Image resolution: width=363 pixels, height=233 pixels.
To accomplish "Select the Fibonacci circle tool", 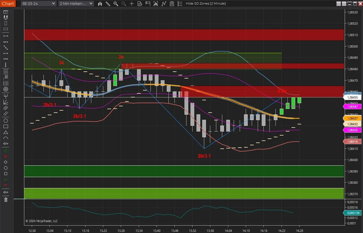I will [x=5, y=89].
